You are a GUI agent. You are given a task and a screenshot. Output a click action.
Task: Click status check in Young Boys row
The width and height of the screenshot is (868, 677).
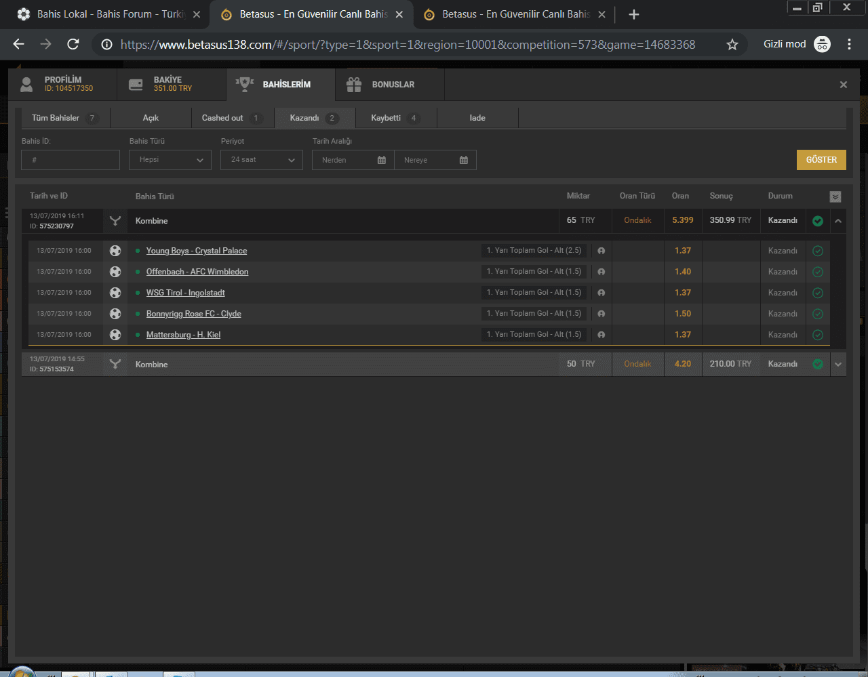pos(818,251)
